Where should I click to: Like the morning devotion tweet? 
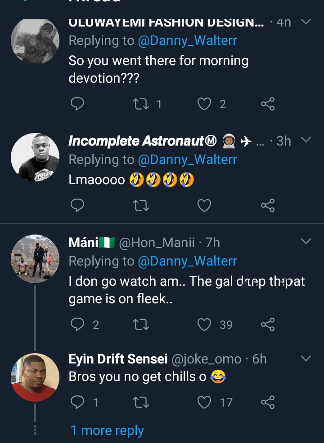click(x=205, y=104)
